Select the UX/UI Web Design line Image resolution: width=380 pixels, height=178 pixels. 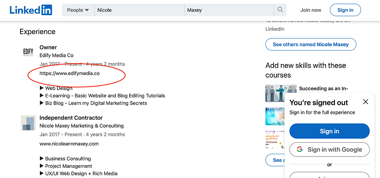(79, 173)
